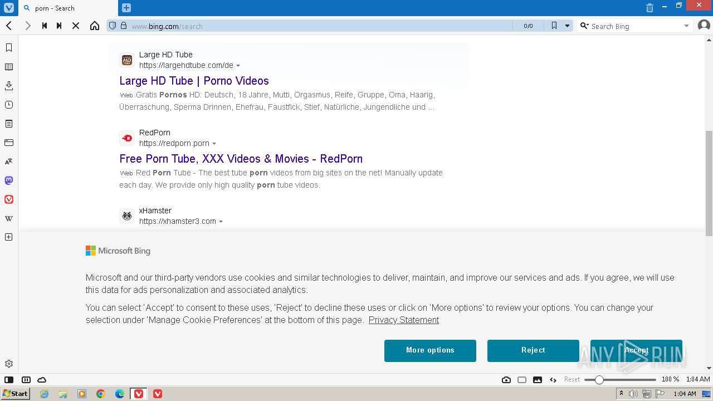The width and height of the screenshot is (713, 401).
Task: View site security padlock info
Action: (x=124, y=26)
